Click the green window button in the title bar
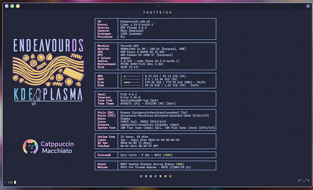The image size is (313, 190). click(x=12, y=6)
